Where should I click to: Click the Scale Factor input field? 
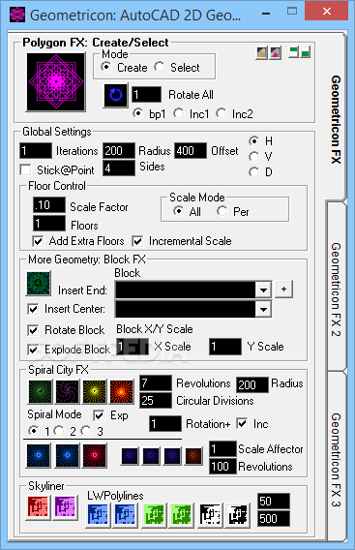(x=49, y=205)
